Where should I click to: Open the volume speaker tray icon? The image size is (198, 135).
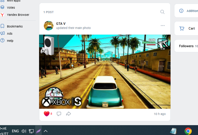point(24,131)
